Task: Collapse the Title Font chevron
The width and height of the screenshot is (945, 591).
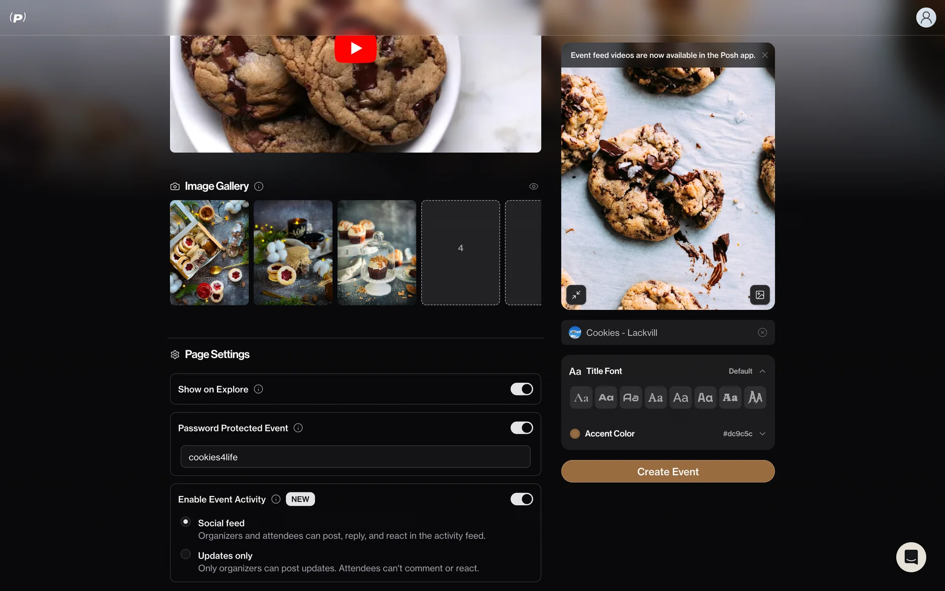Action: (762, 371)
